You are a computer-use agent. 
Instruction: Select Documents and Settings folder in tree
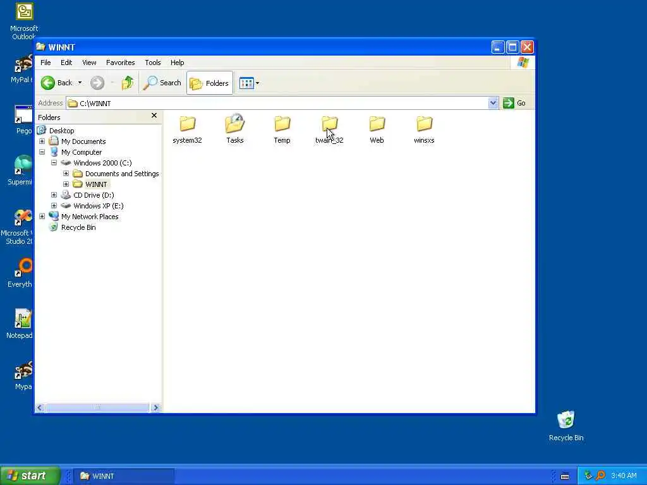click(x=122, y=174)
